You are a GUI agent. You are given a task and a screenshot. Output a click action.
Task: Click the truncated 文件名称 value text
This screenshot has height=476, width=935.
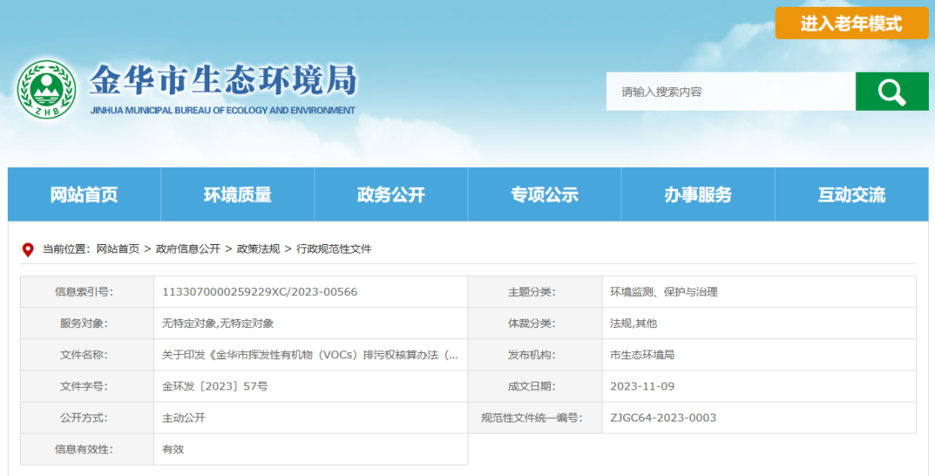(310, 355)
